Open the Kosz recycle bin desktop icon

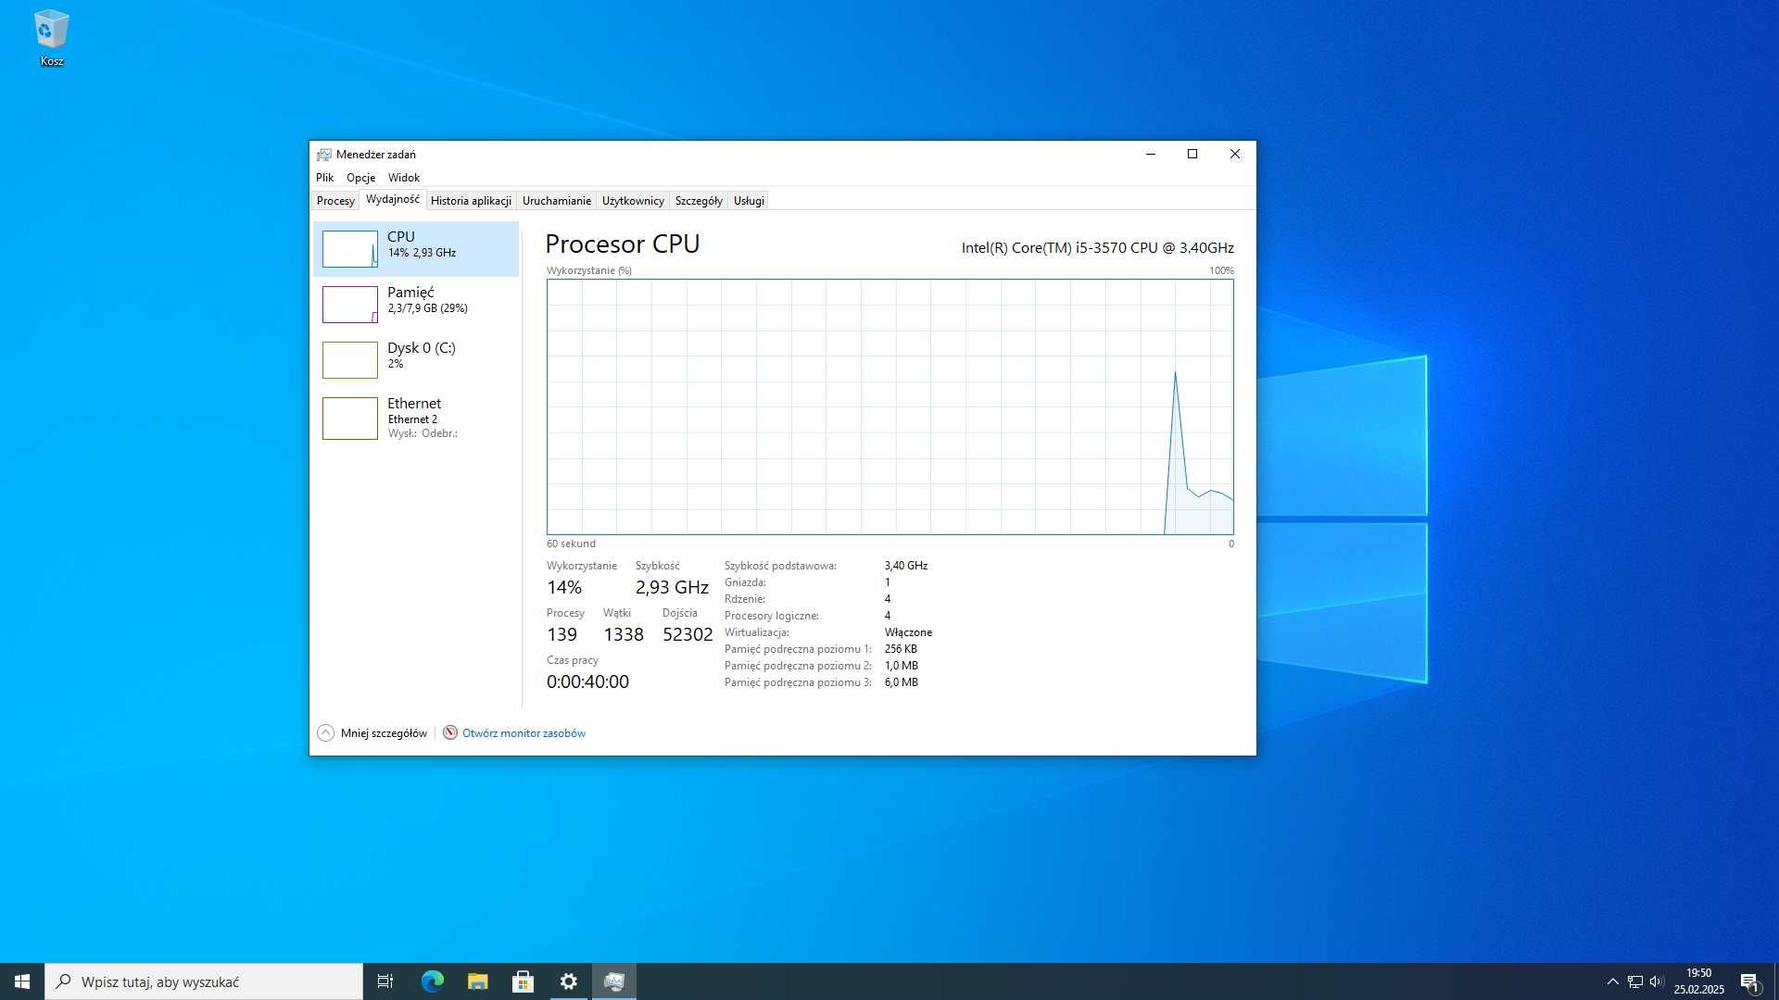pyautogui.click(x=51, y=39)
